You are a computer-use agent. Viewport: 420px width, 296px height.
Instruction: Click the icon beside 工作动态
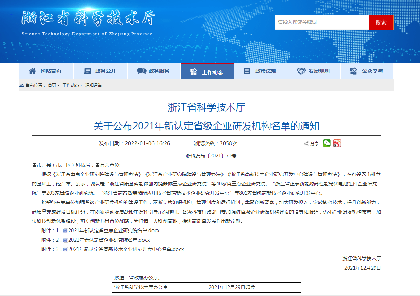194,72
